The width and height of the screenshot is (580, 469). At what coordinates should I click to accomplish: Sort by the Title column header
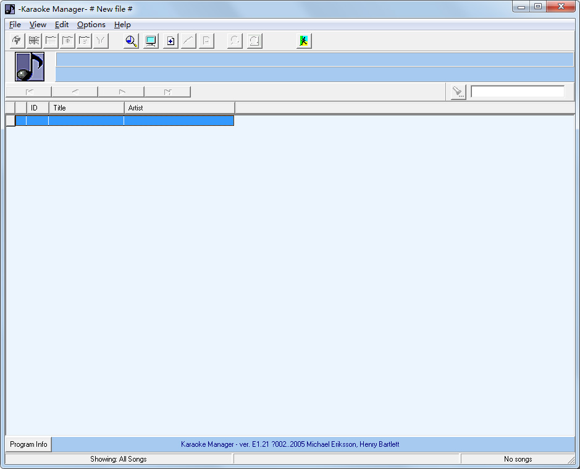coord(86,108)
